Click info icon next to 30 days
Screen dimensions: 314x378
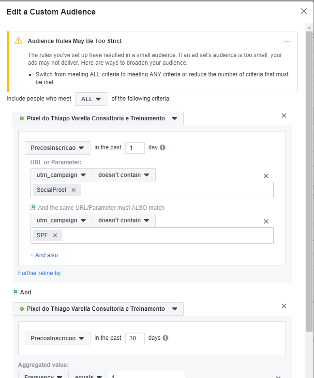coord(165,338)
